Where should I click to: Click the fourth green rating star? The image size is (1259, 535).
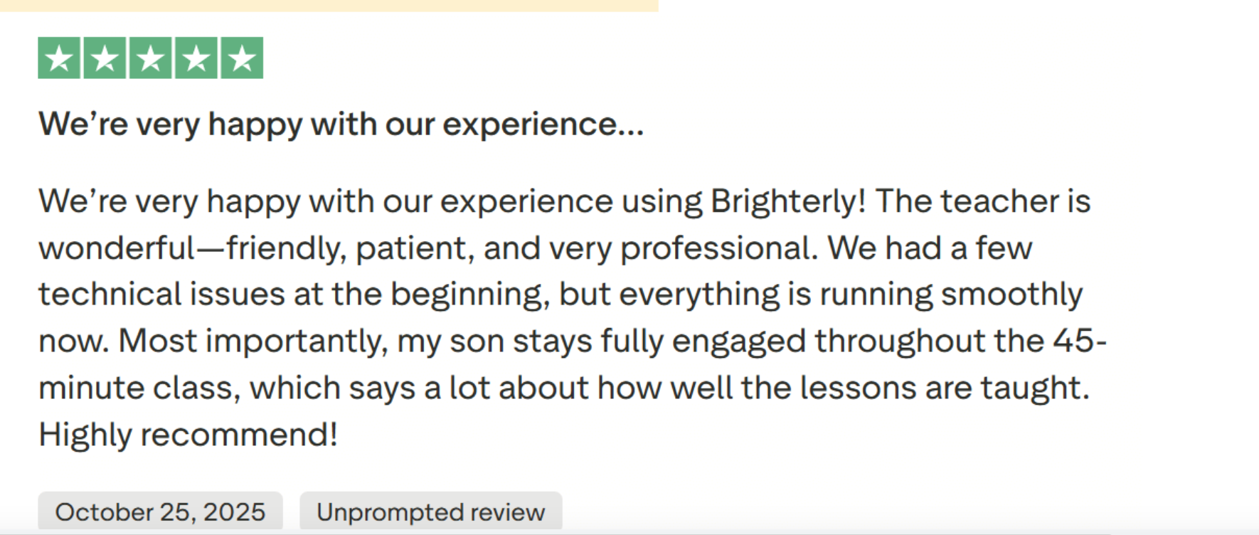click(x=196, y=58)
